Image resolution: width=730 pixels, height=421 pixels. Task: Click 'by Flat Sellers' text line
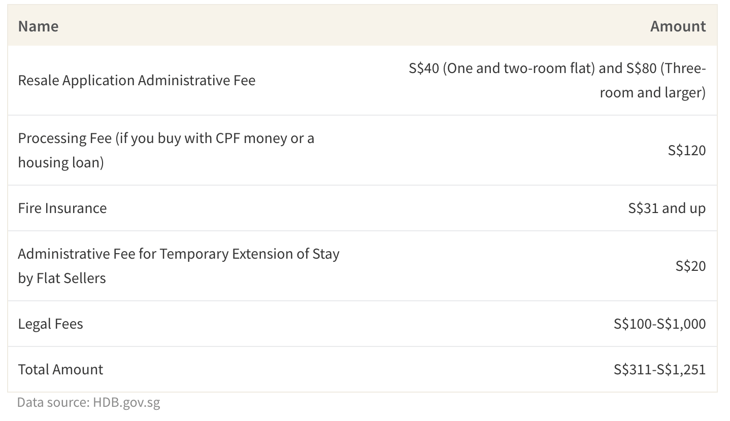[x=62, y=278]
